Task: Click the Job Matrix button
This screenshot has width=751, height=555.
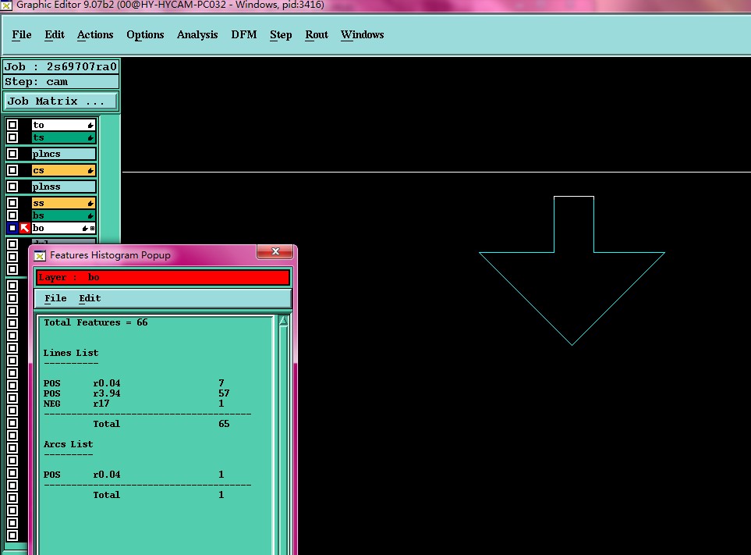Action: [60, 101]
